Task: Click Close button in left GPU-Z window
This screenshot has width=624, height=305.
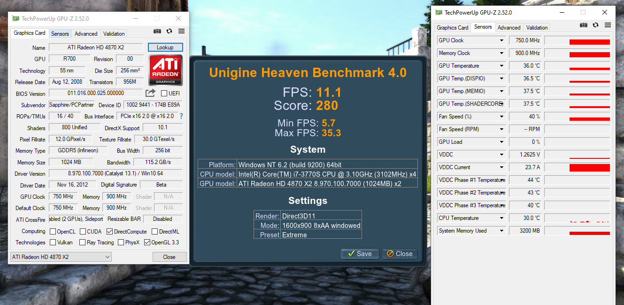Action: tap(169, 257)
